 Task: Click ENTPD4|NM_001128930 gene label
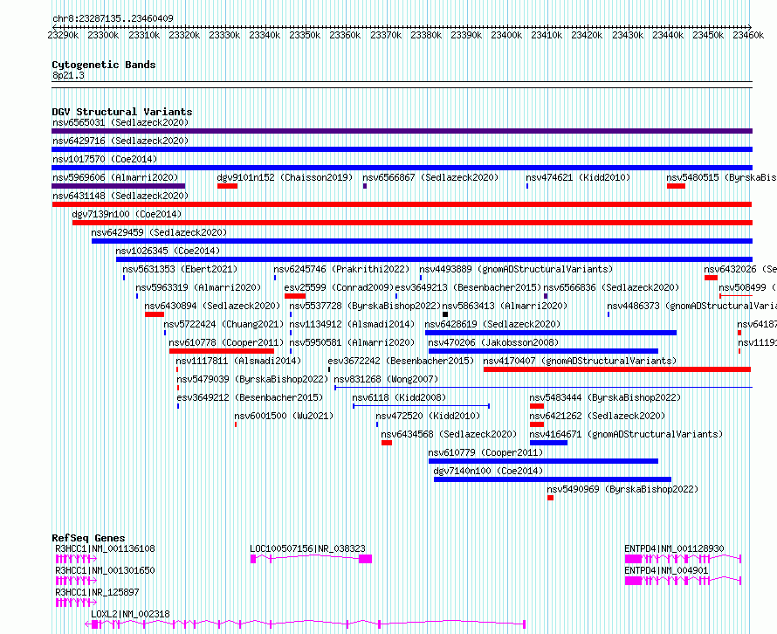pyautogui.click(x=675, y=548)
